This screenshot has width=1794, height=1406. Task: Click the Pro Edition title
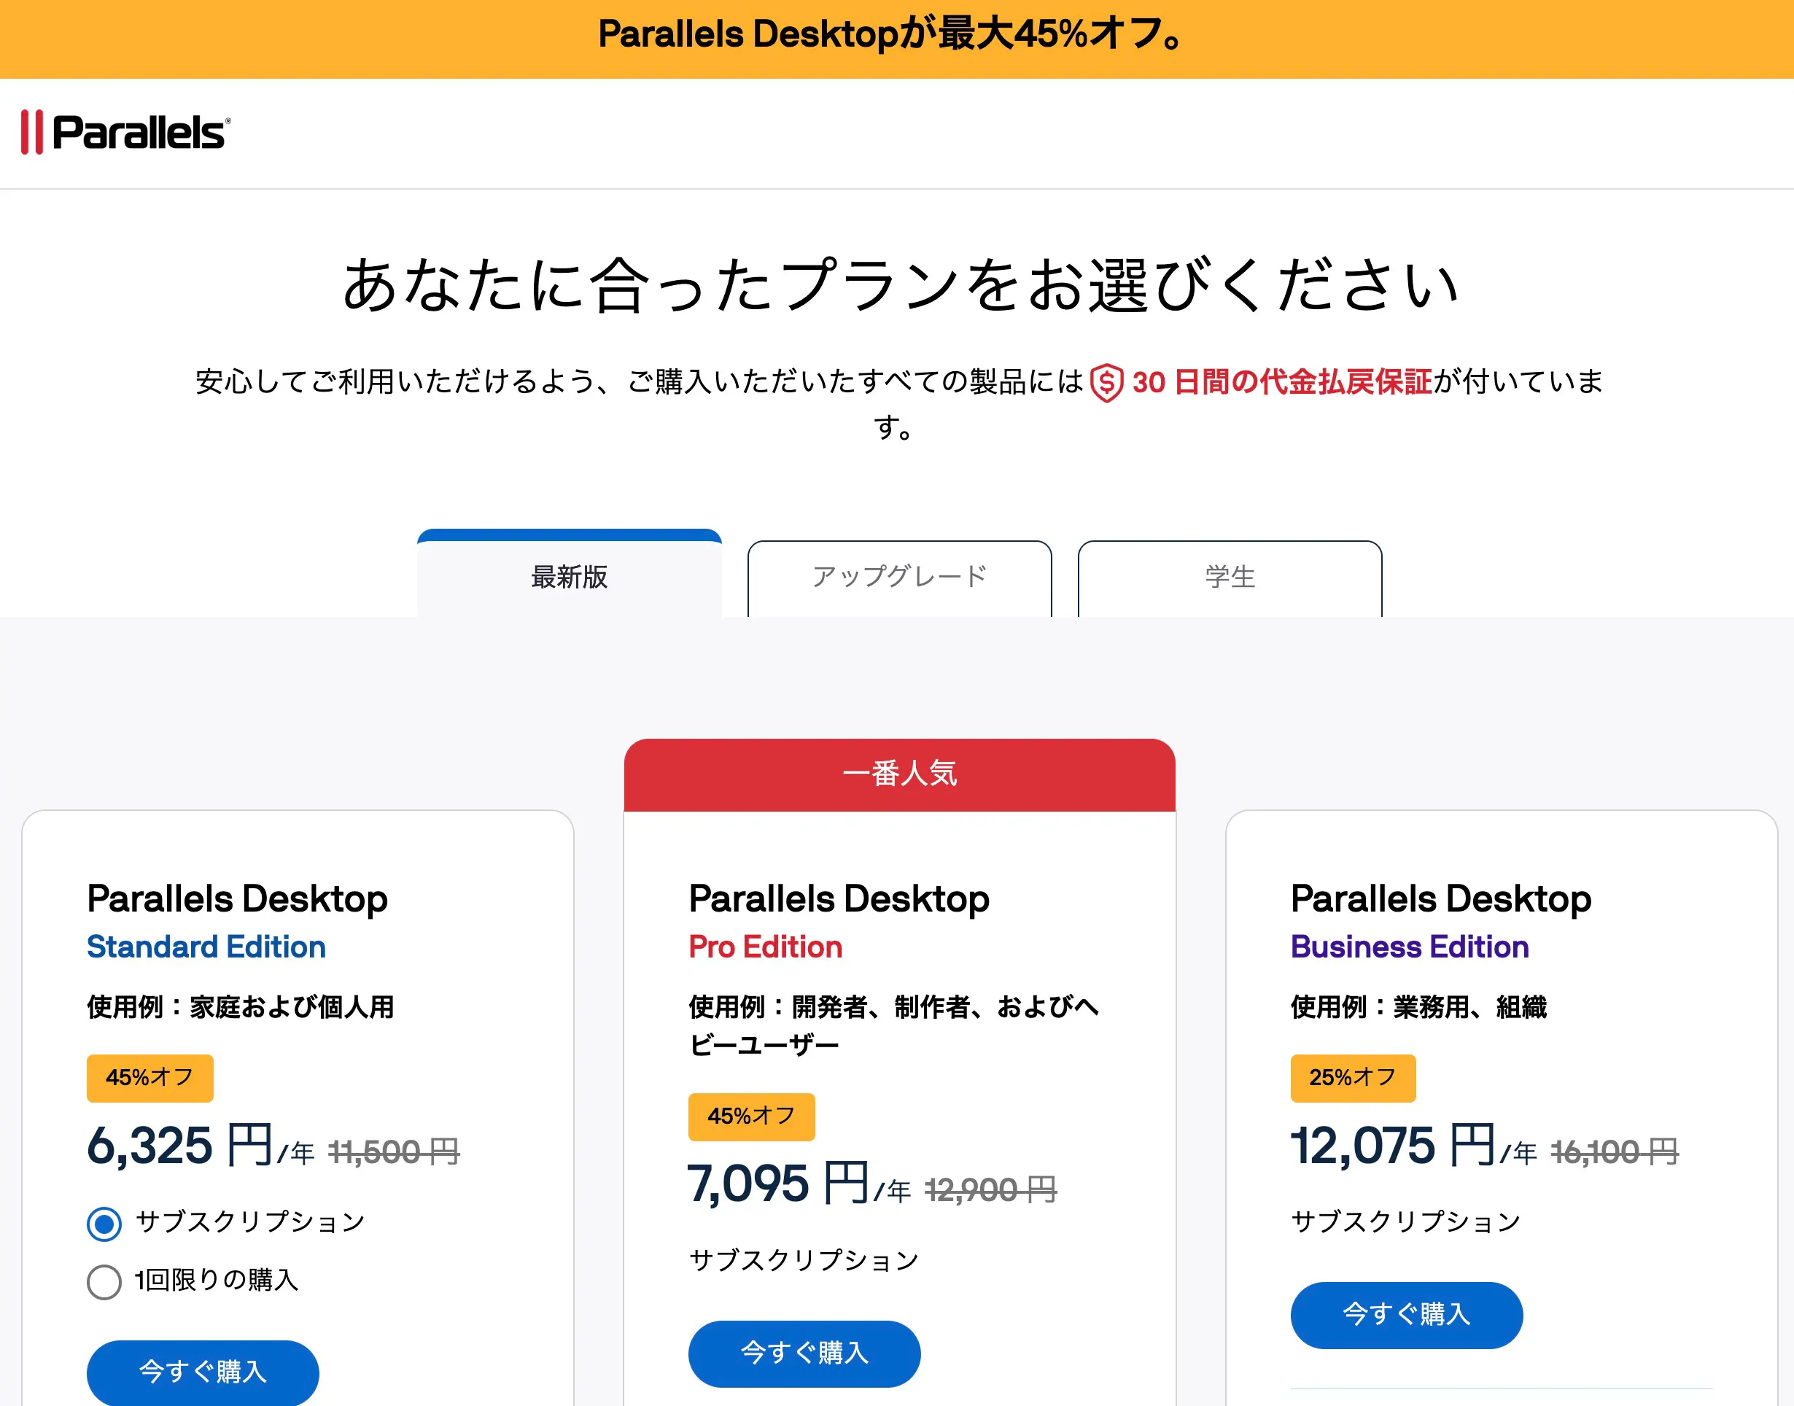765,947
